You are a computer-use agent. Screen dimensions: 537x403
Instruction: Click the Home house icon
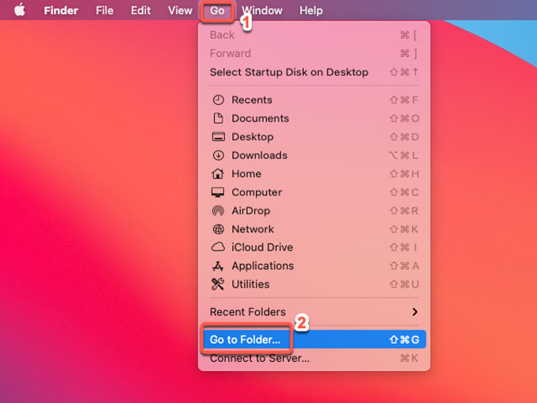tap(218, 174)
